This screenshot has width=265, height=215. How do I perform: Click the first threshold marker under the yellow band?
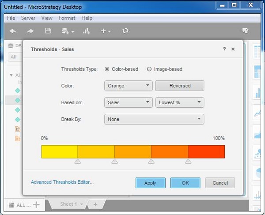point(78,162)
